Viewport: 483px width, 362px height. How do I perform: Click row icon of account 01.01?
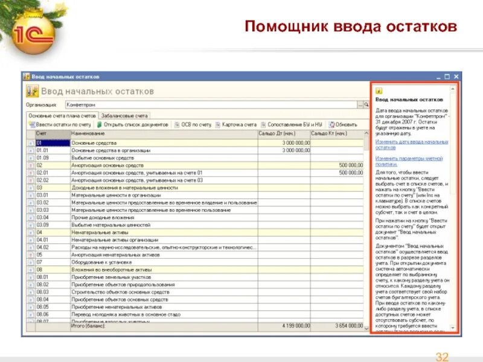[x=31, y=150]
